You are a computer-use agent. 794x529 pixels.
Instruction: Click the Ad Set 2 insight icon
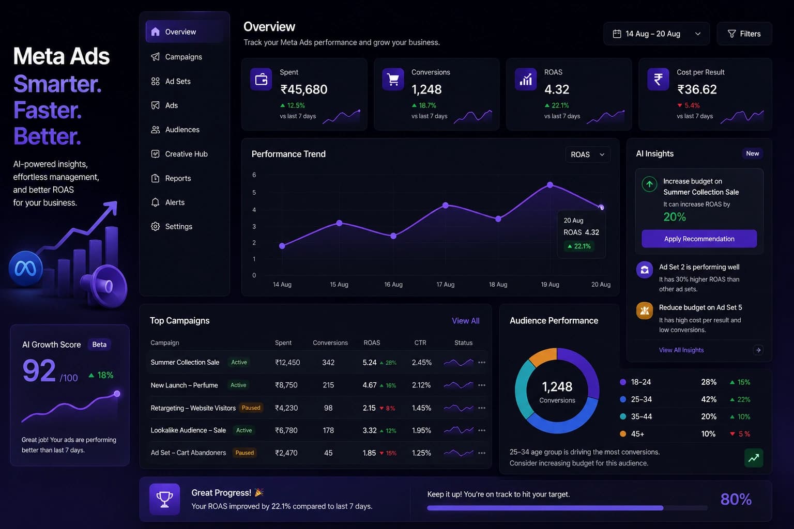tap(645, 270)
